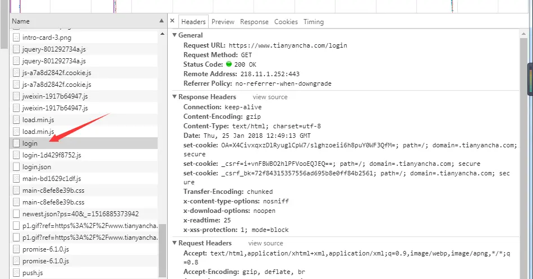Select the push.js request

click(x=85, y=273)
